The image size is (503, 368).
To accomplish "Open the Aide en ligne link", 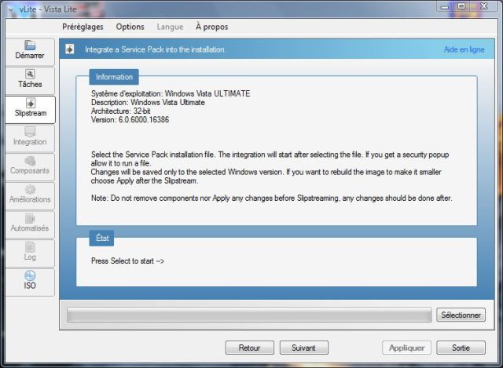I will click(x=464, y=49).
